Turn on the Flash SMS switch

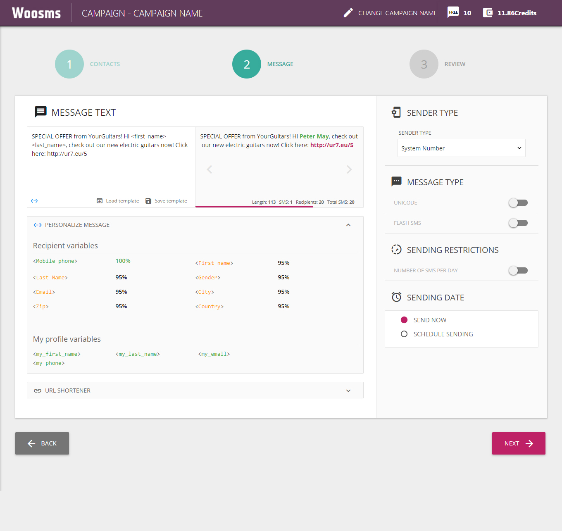518,223
